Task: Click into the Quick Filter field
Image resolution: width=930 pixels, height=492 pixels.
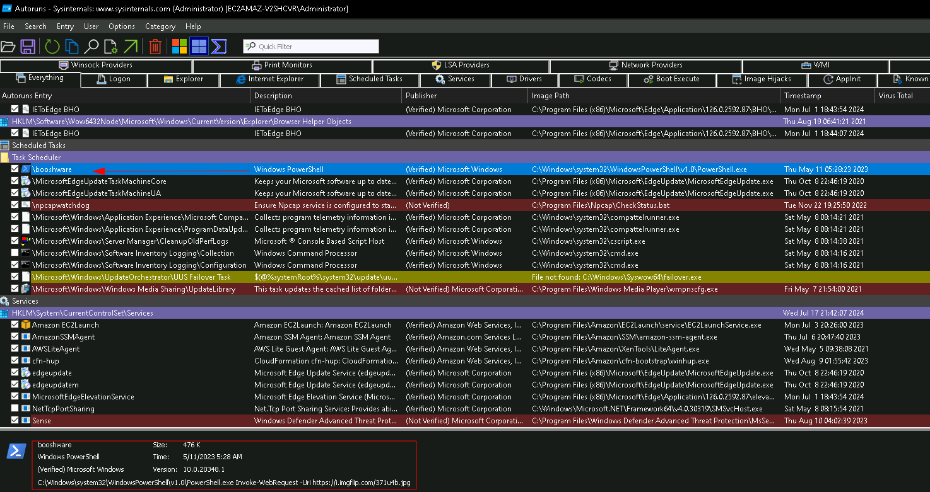Action: (x=311, y=47)
